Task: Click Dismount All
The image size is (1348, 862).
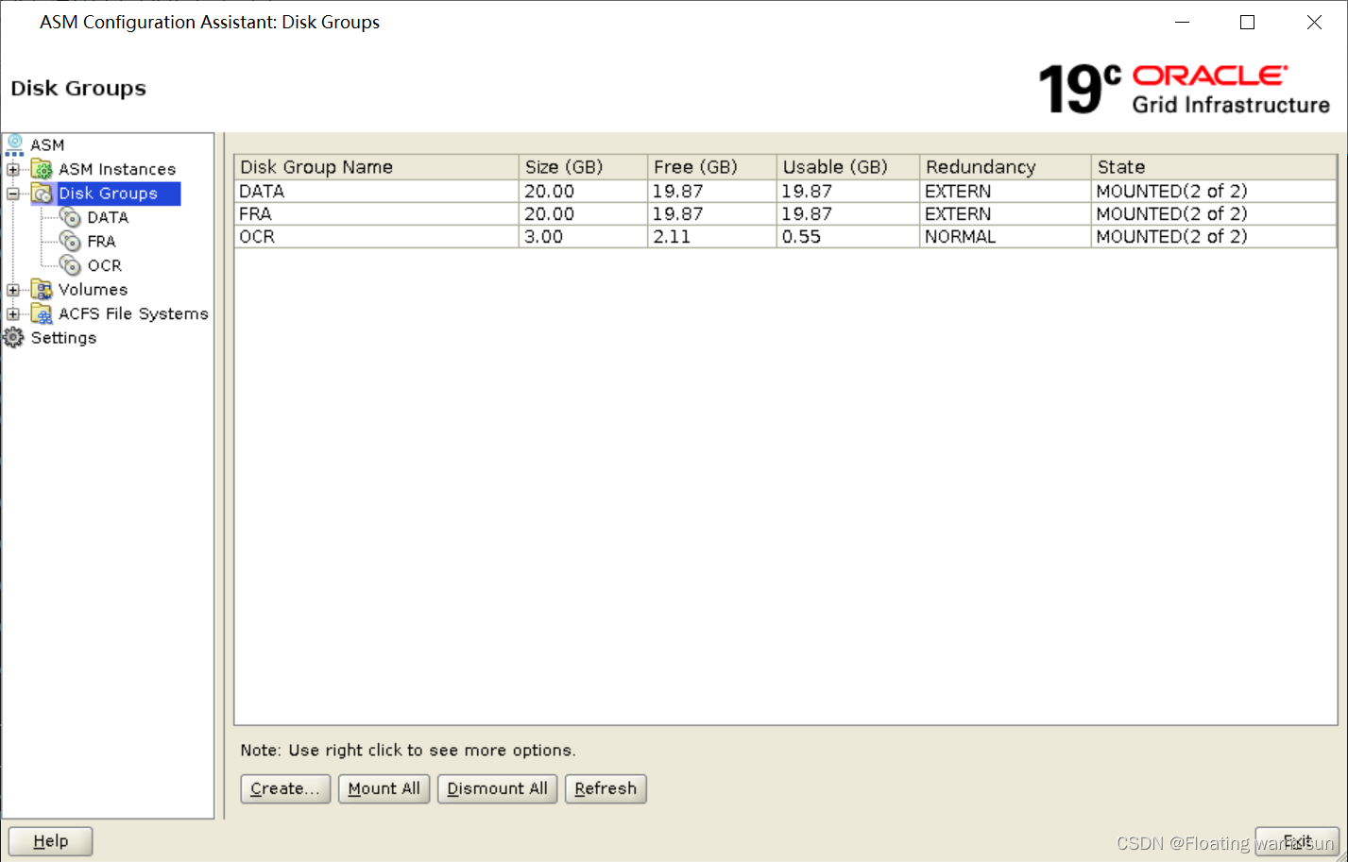Action: 497,788
